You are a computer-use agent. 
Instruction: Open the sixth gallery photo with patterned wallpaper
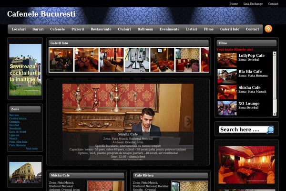187,60
